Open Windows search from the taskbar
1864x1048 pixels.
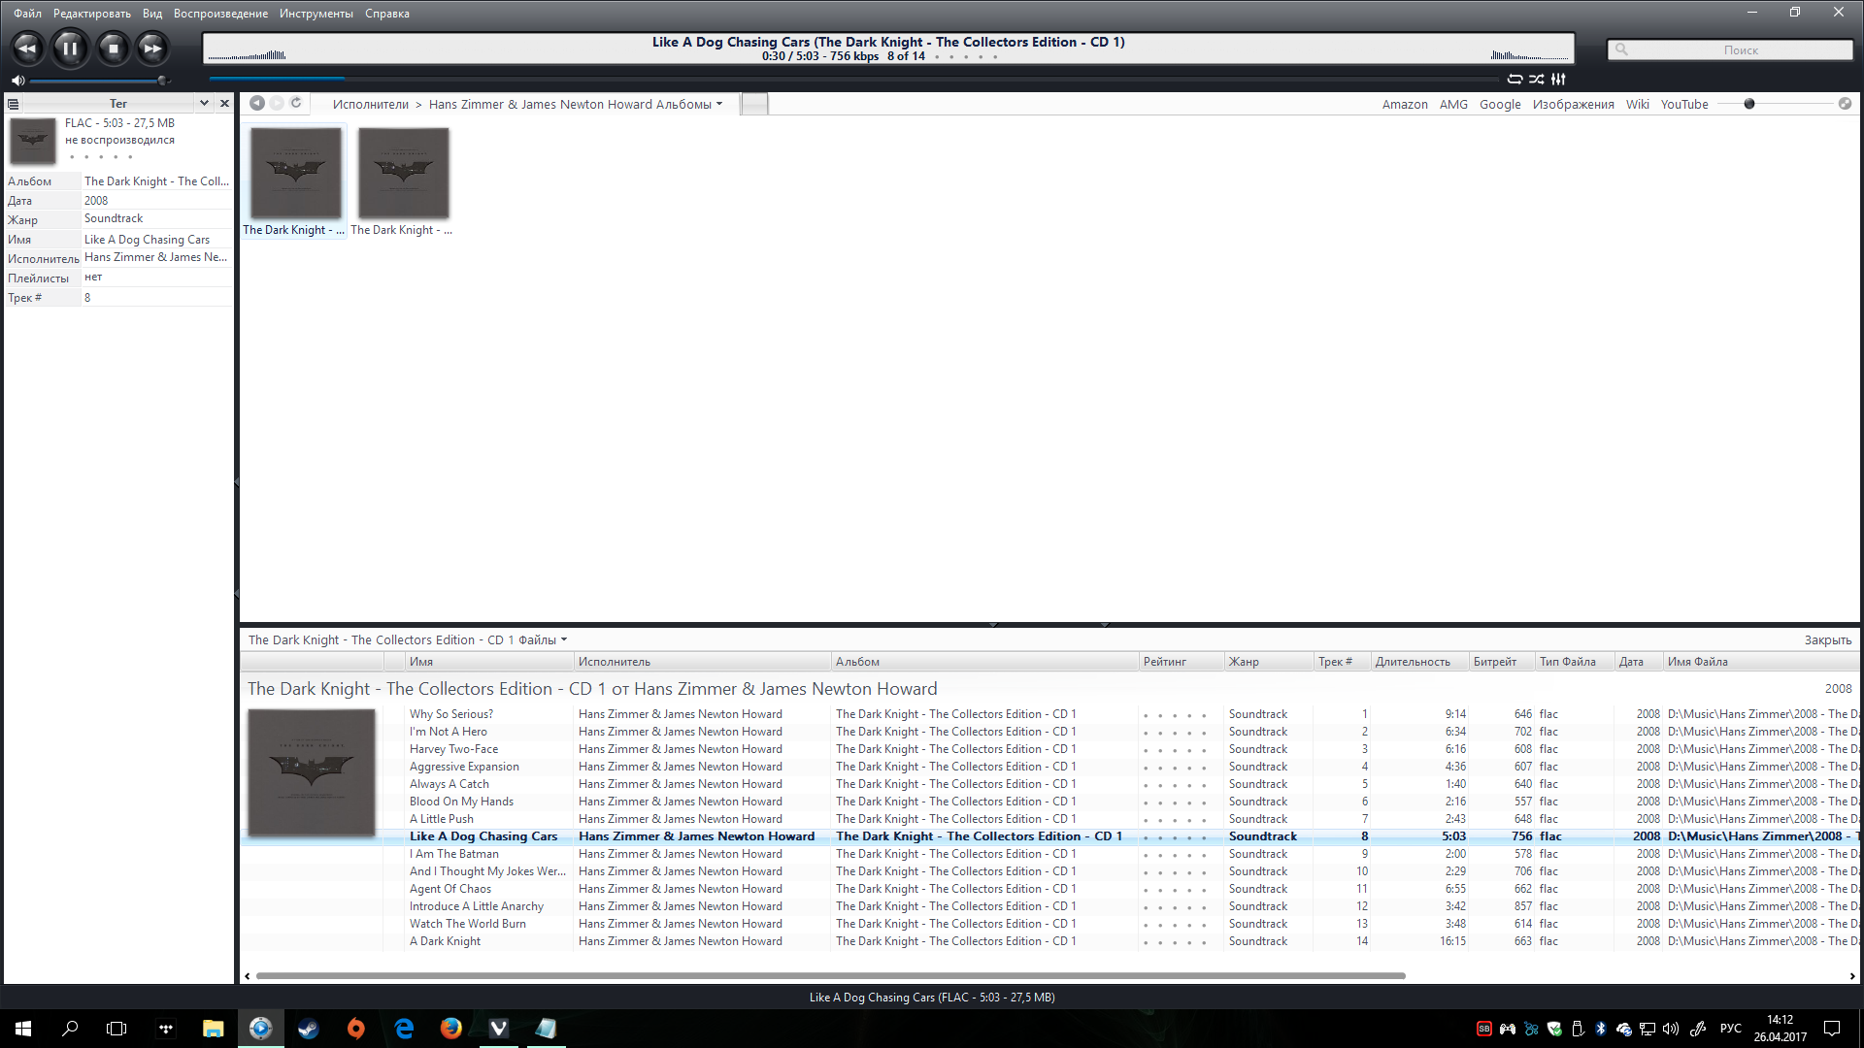click(70, 1029)
